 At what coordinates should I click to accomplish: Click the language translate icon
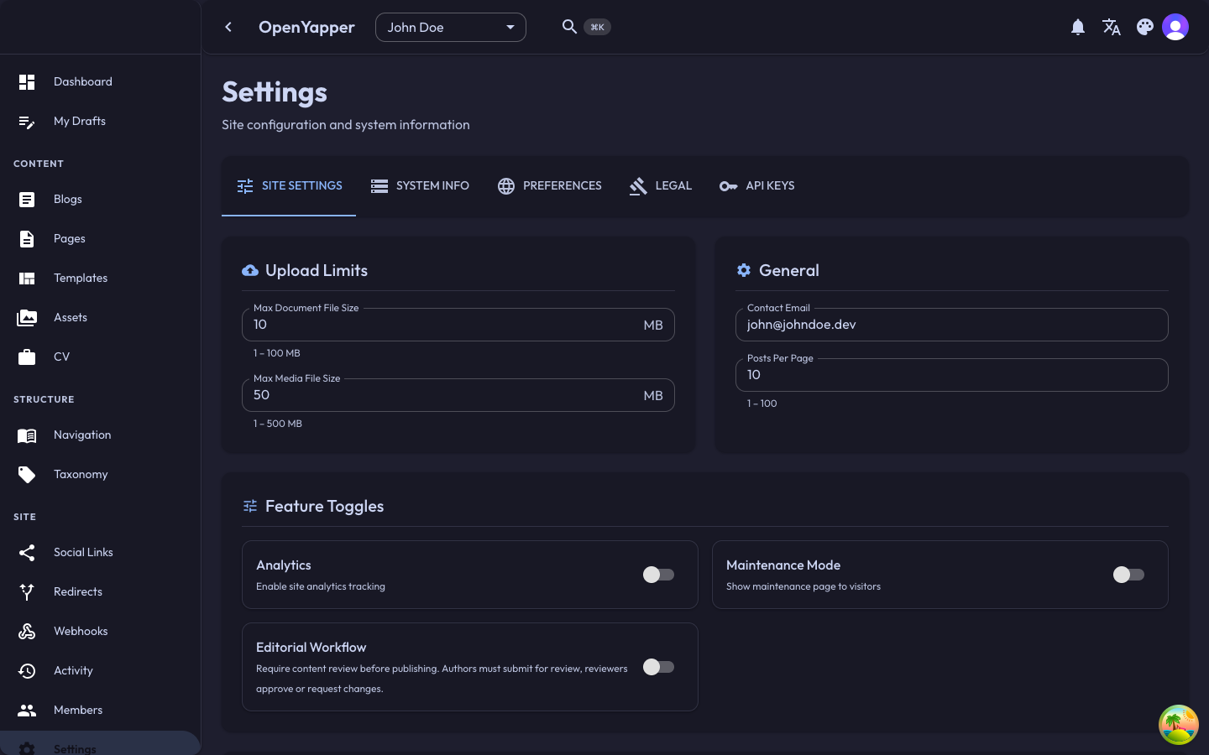(x=1112, y=28)
